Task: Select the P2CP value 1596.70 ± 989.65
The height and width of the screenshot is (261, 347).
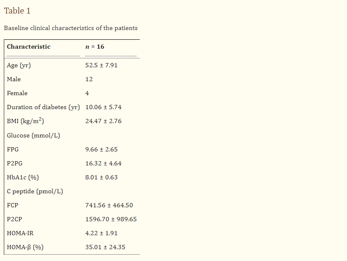Action: point(111,219)
